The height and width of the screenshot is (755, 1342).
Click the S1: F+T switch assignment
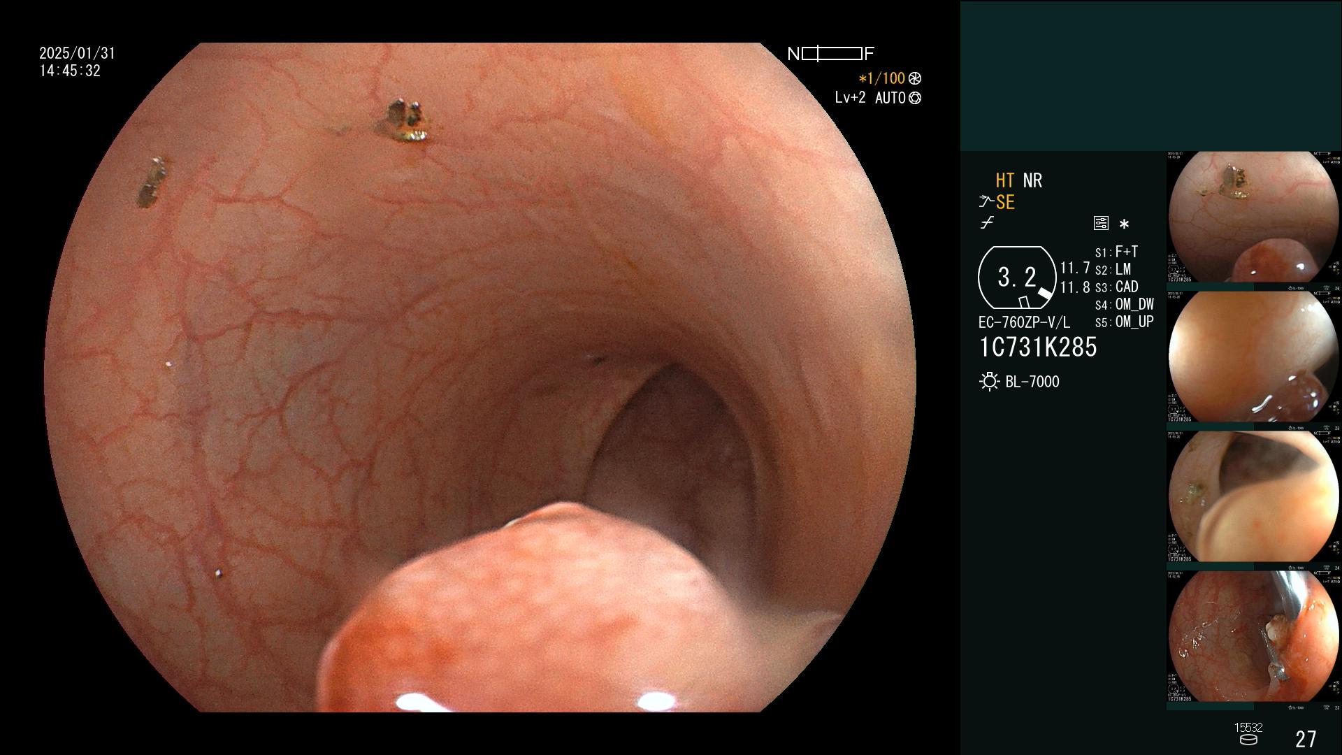(x=1116, y=252)
